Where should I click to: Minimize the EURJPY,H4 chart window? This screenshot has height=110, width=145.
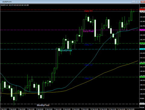134,2
